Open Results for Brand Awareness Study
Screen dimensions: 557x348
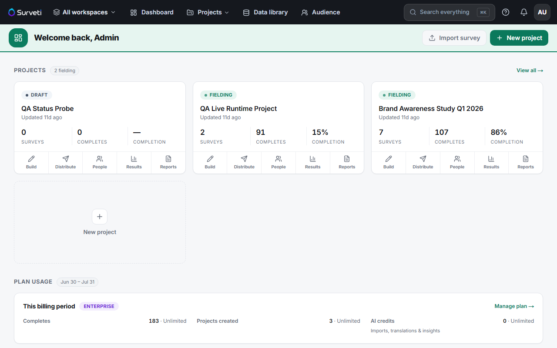pos(491,163)
